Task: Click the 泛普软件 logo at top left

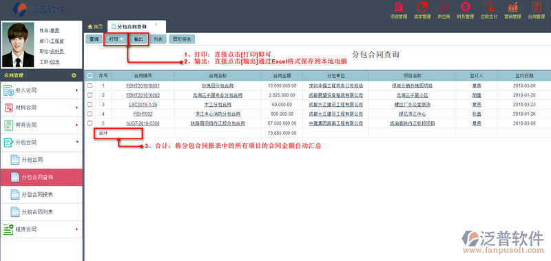Action: click(x=39, y=9)
